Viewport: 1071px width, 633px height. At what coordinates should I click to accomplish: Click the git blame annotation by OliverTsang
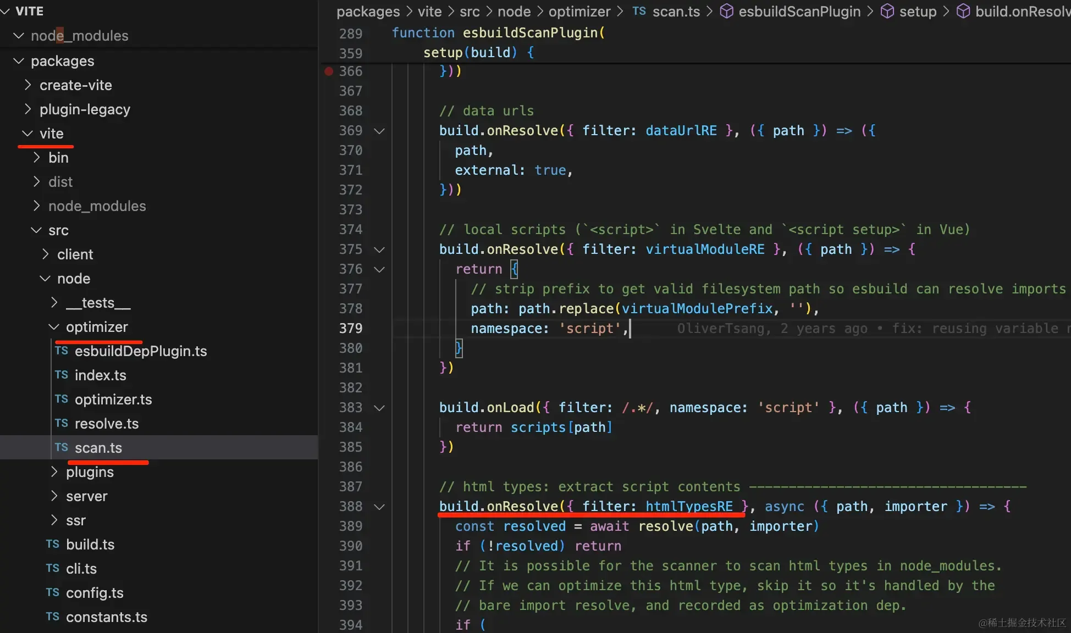(873, 329)
